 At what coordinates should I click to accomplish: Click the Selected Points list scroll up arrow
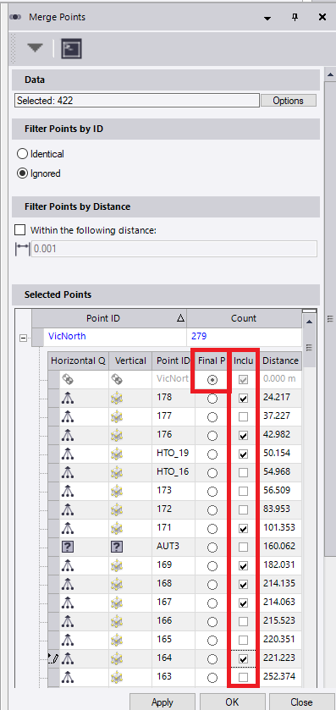(x=309, y=322)
